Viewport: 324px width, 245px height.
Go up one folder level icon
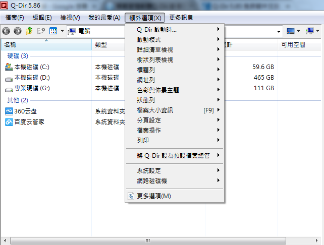29,31
